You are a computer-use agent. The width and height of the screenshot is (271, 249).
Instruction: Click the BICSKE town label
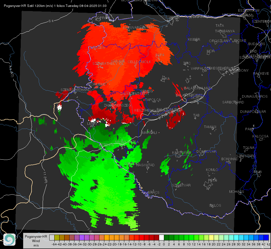click(240, 41)
